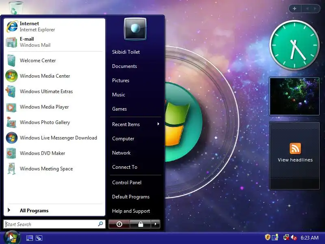The width and height of the screenshot is (325, 244).
Task: Open the Internet Explorer icon
Action: tap(12, 26)
